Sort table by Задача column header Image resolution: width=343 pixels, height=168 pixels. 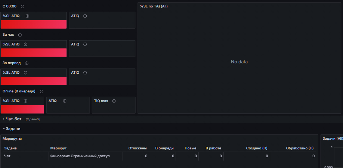[x=10, y=148]
